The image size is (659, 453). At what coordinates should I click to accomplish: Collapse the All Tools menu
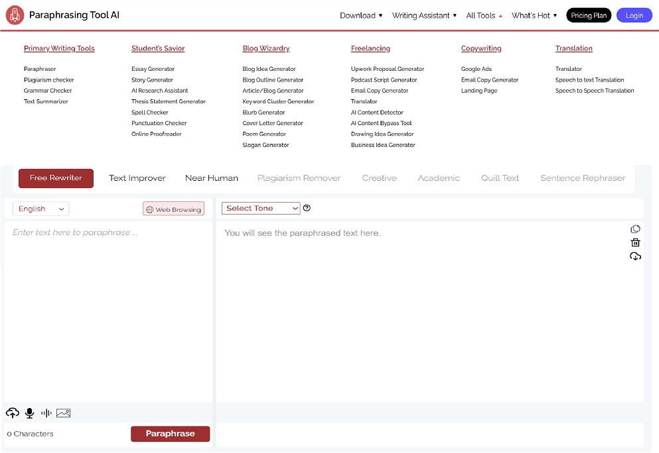pos(484,15)
